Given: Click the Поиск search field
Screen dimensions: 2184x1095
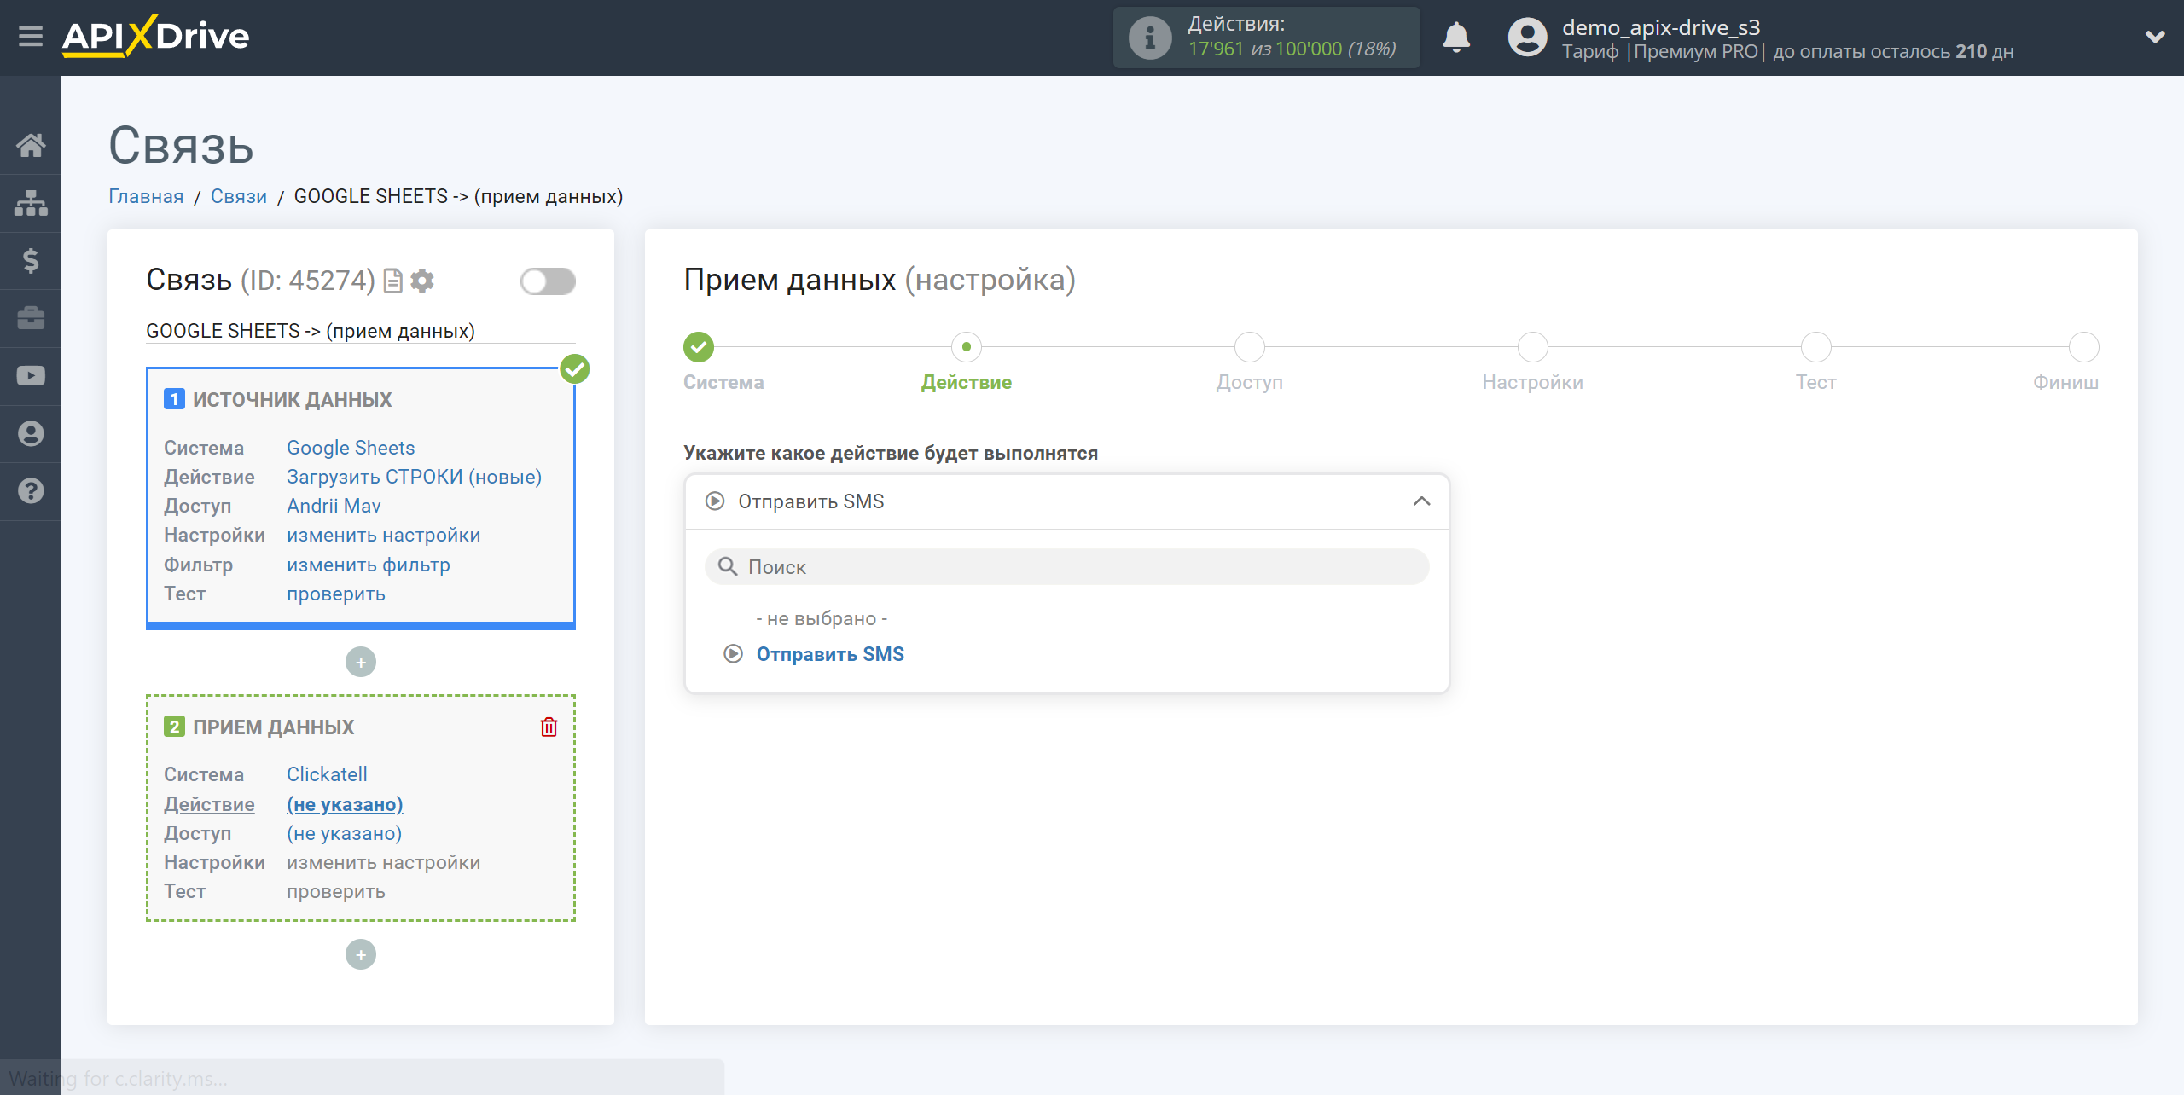Looking at the screenshot, I should pos(1067,566).
